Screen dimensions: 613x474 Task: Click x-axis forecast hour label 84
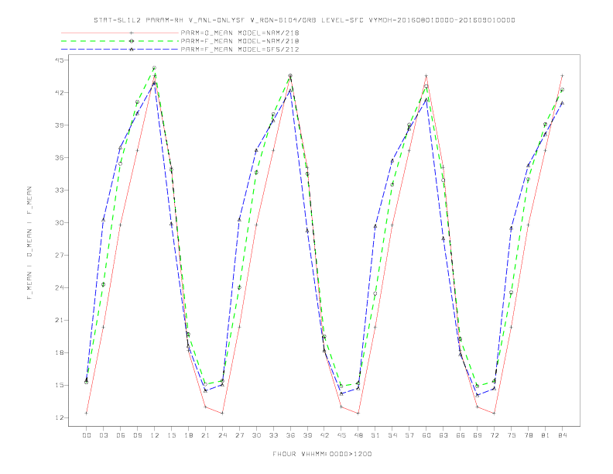click(563, 435)
